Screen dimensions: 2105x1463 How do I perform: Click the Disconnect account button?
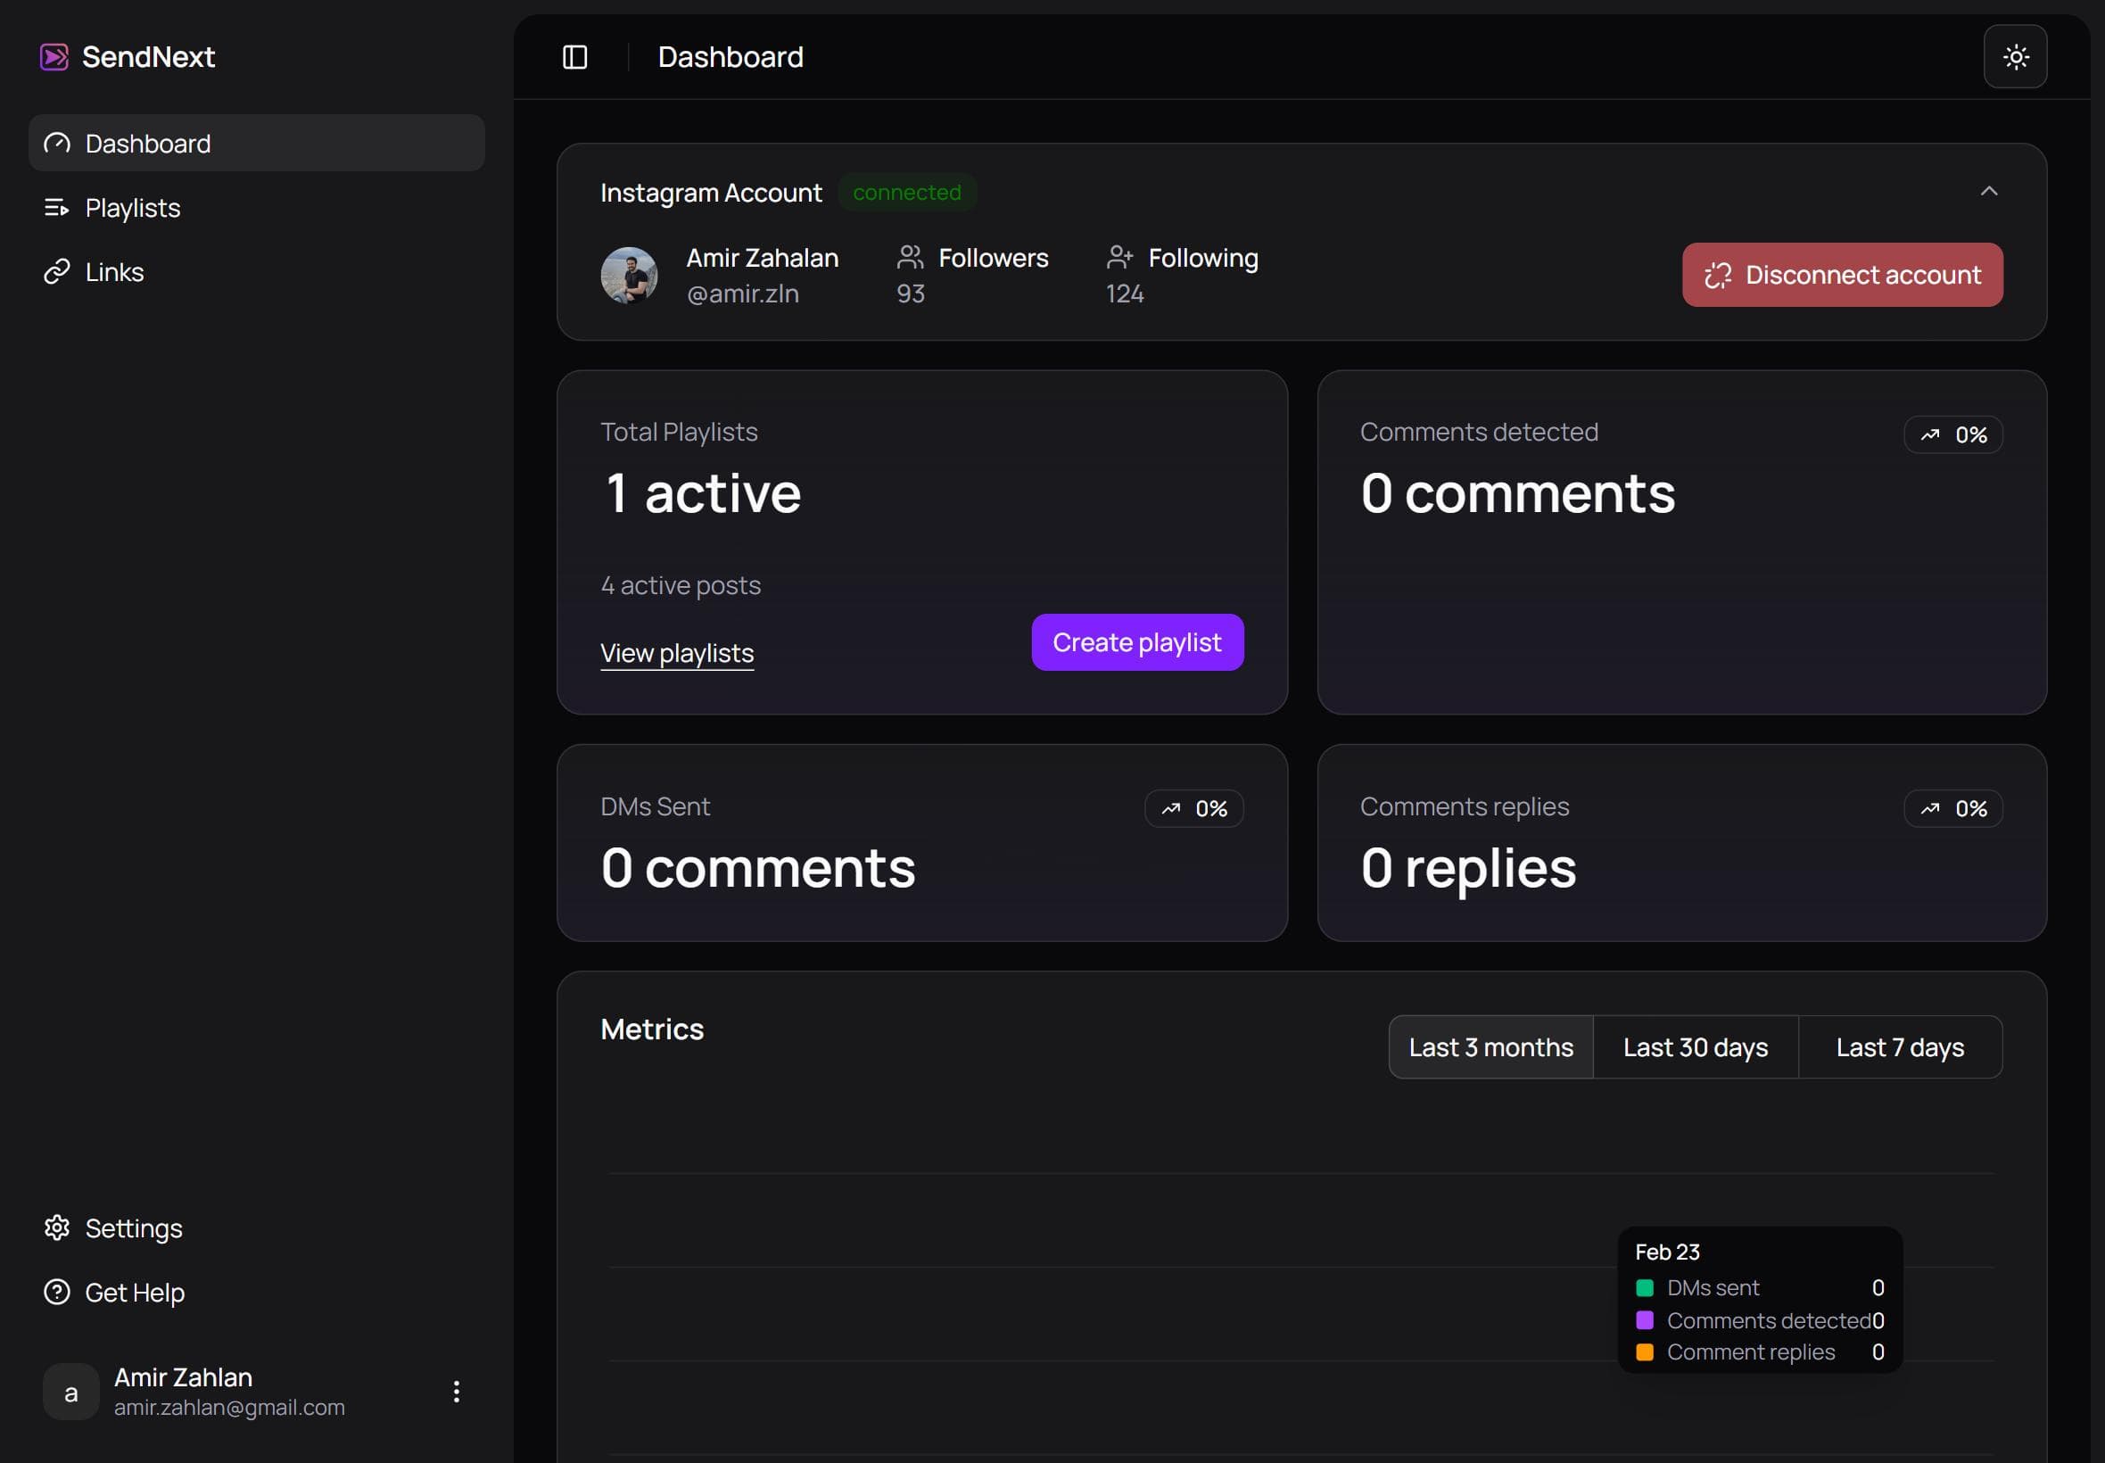pyautogui.click(x=1842, y=274)
